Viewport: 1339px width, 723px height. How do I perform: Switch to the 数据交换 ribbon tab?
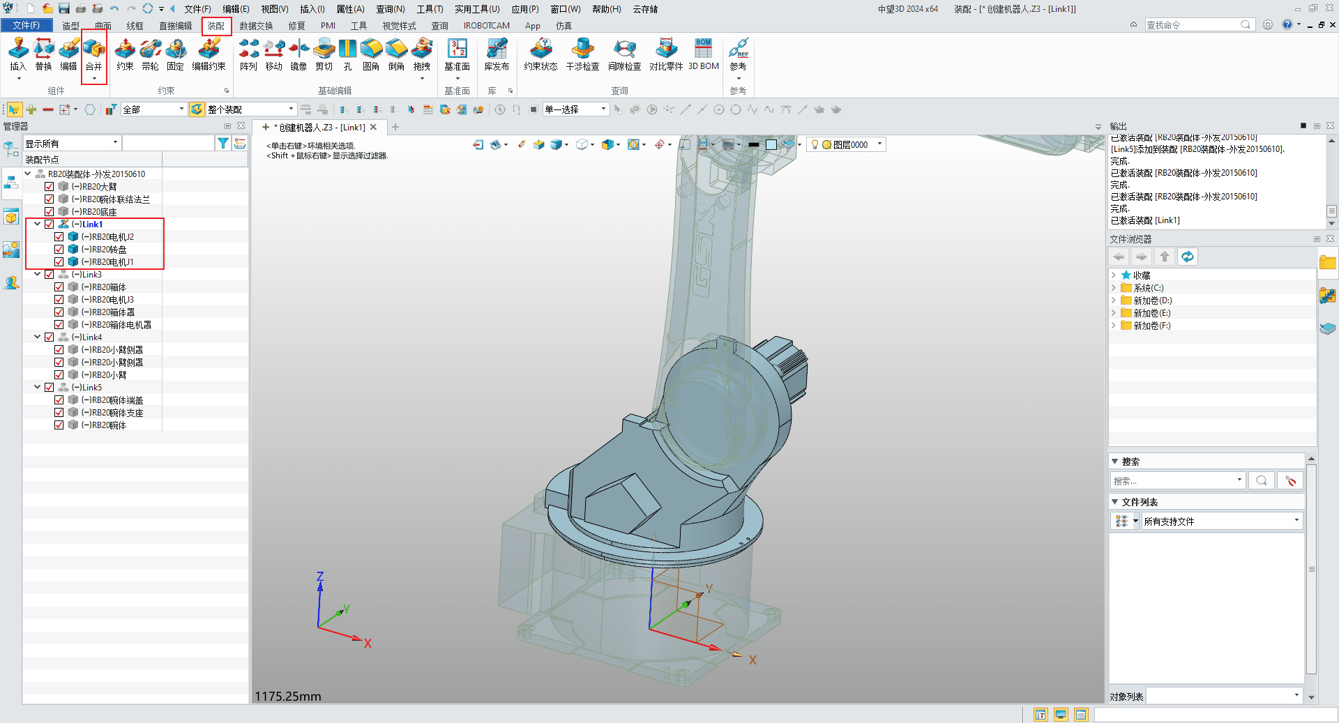tap(256, 26)
